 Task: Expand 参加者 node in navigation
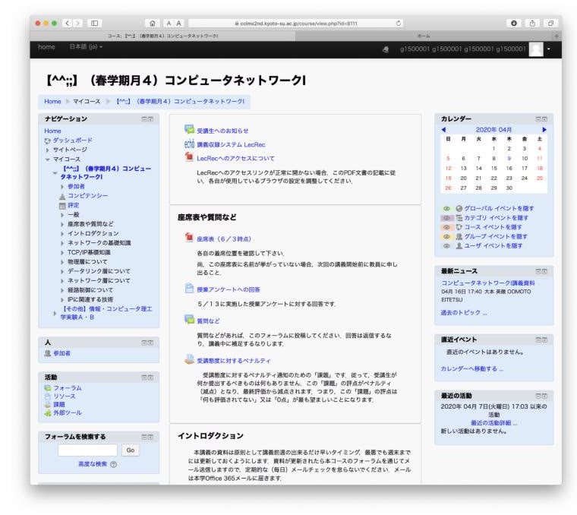[x=62, y=187]
